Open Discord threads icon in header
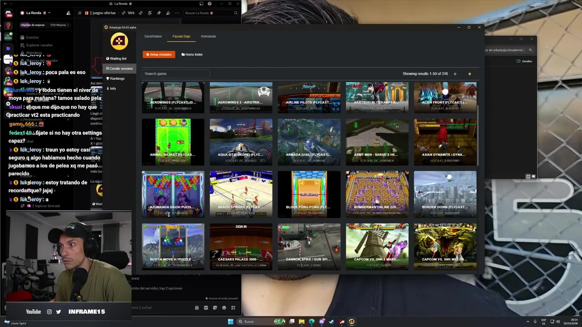582x327 pixels. 140,13
